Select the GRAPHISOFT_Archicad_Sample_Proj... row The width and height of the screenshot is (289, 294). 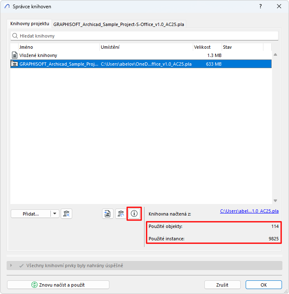pyautogui.click(x=141, y=64)
